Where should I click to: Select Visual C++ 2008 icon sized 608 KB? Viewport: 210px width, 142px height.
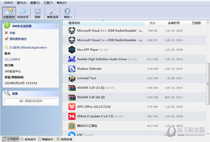tap(72, 40)
